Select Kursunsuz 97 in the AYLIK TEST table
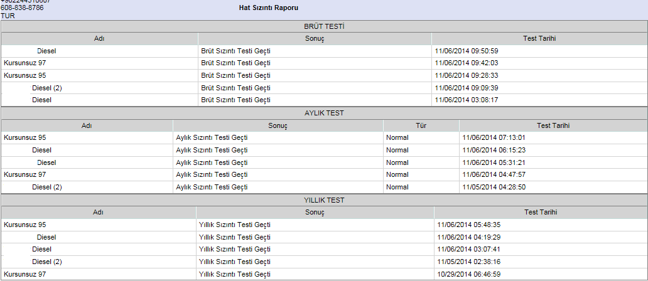 [25, 174]
